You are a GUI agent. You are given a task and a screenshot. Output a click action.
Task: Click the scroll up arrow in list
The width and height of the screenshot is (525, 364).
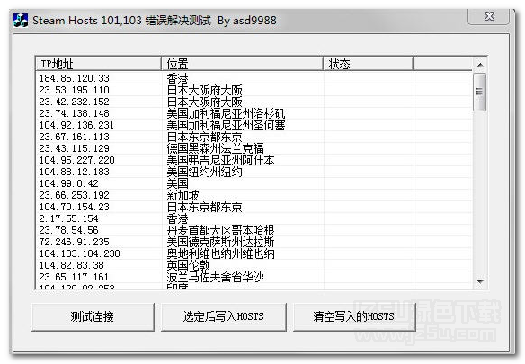coord(480,65)
